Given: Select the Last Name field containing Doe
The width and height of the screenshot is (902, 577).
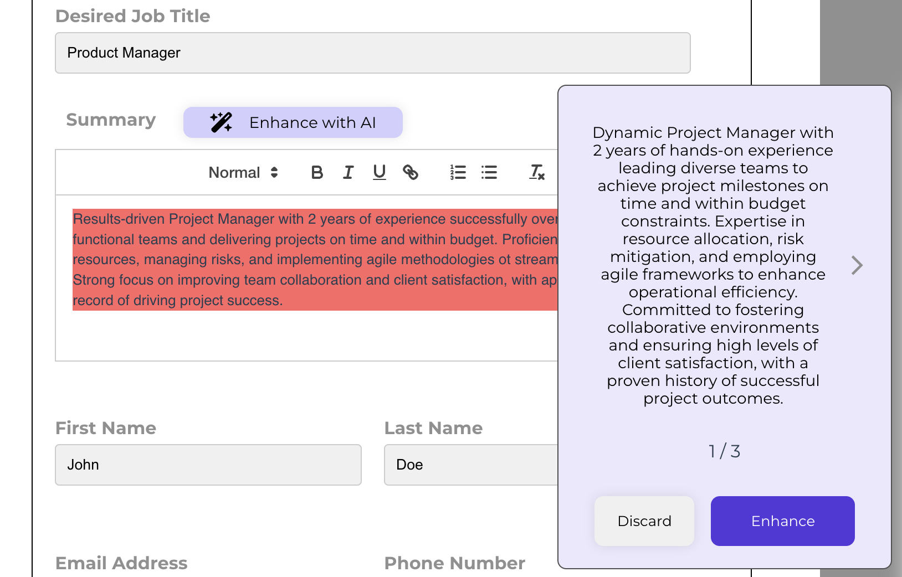Looking at the screenshot, I should 471,465.
